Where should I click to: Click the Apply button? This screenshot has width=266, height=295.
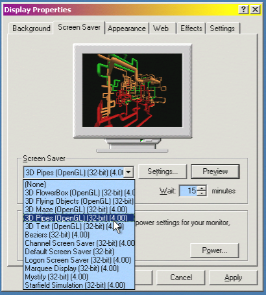(x=233, y=278)
